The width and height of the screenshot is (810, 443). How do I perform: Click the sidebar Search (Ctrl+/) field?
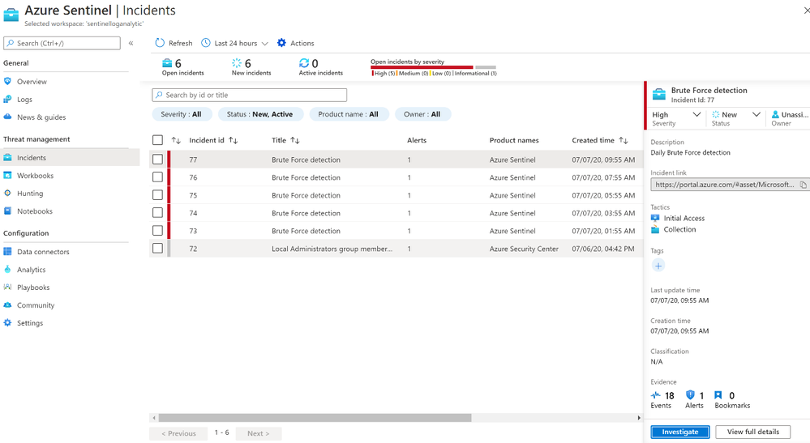coord(62,43)
